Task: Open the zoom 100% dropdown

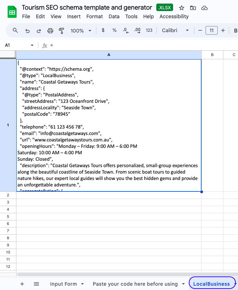Action: click(81, 31)
